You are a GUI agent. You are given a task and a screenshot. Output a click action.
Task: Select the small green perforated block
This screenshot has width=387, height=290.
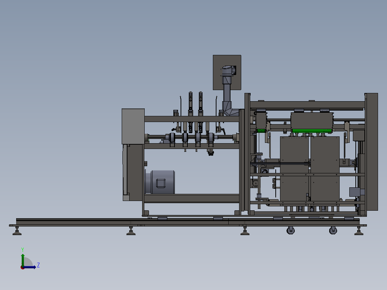point(261,131)
